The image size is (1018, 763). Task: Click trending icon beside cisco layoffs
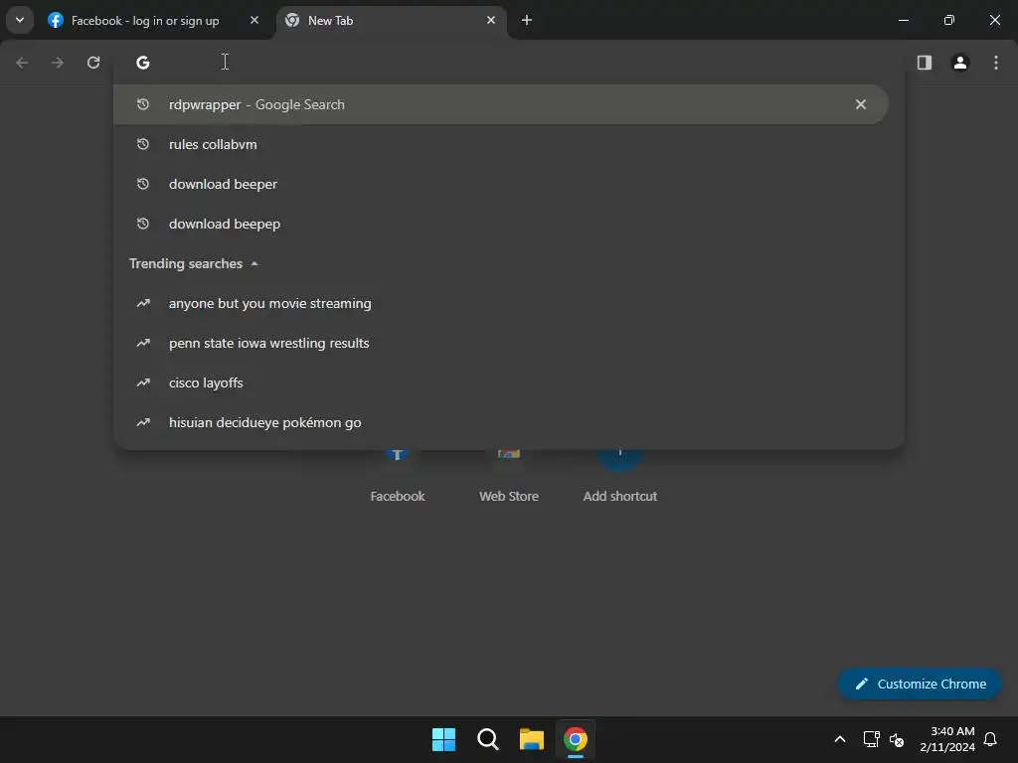143,382
